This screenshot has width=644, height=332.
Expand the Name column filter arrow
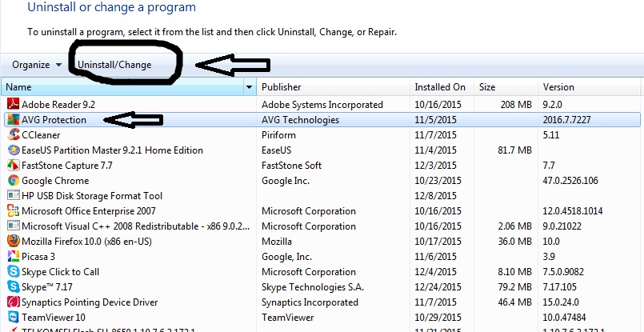coord(250,87)
